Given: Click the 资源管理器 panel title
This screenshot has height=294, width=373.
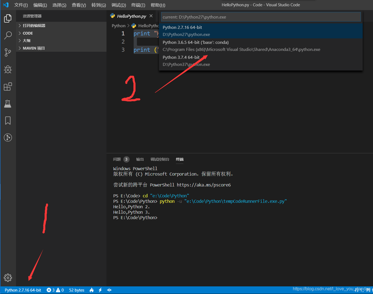Looking at the screenshot, I should 32,16.
